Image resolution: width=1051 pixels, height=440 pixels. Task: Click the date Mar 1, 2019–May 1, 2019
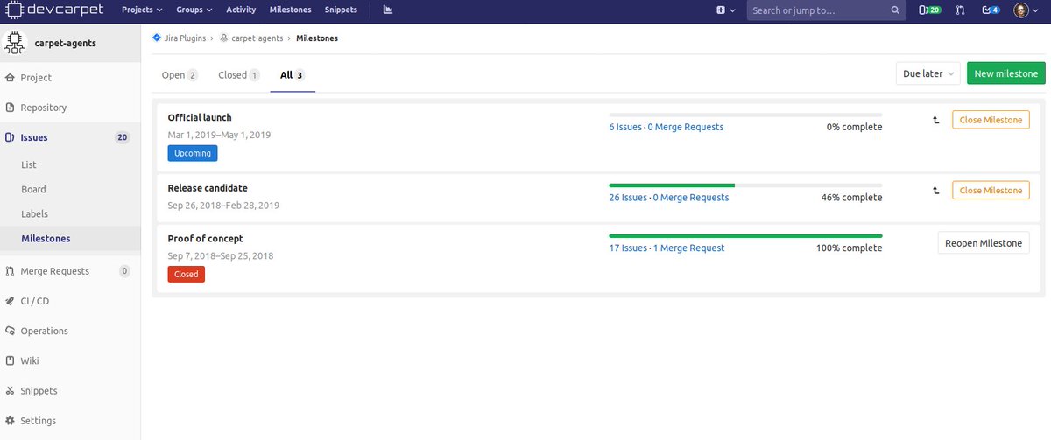point(220,135)
